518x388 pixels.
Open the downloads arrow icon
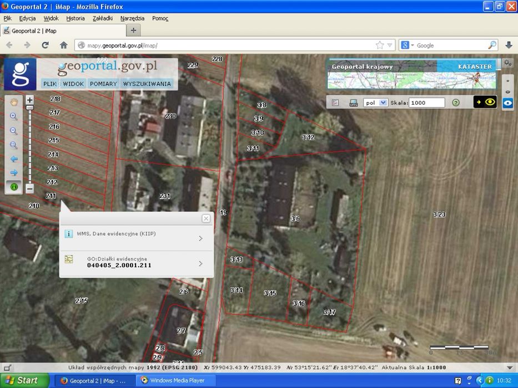509,45
